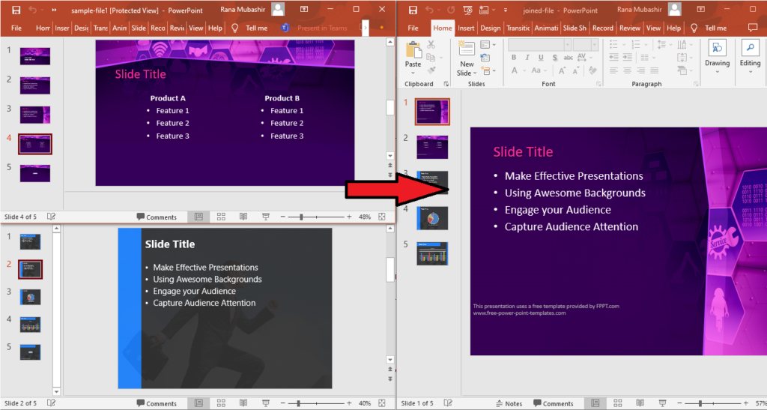Click Present in Teams button
The width and height of the screenshot is (767, 410).
(316, 28)
